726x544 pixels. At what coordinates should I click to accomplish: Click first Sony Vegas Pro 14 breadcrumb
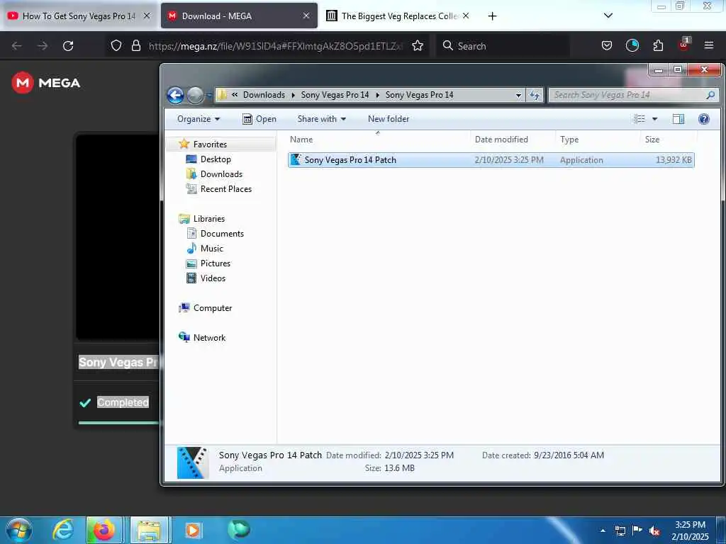pyautogui.click(x=335, y=95)
